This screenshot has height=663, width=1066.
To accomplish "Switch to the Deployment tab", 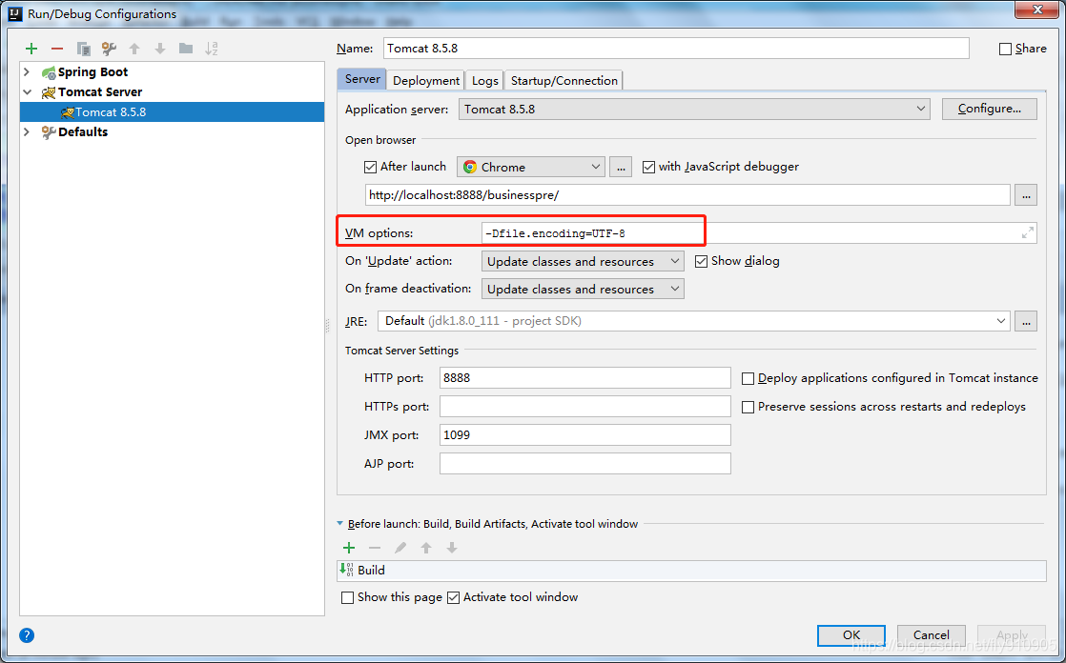I will coord(426,80).
